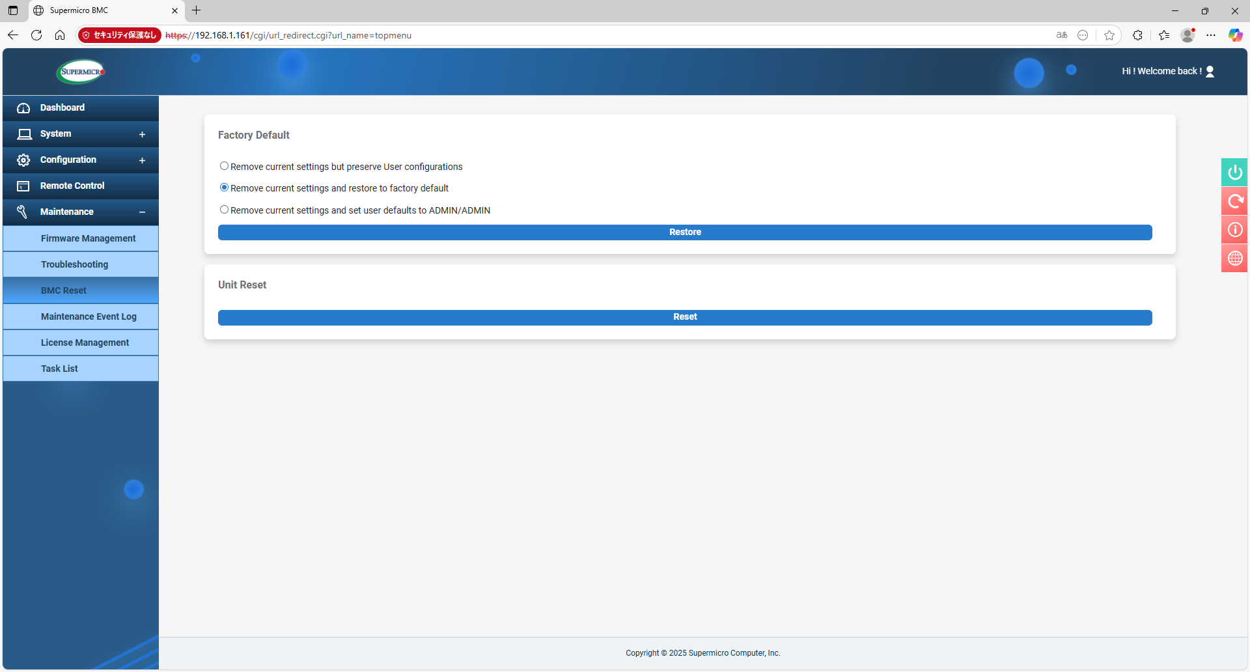
Task: Click the browser home icon
Action: click(x=60, y=35)
